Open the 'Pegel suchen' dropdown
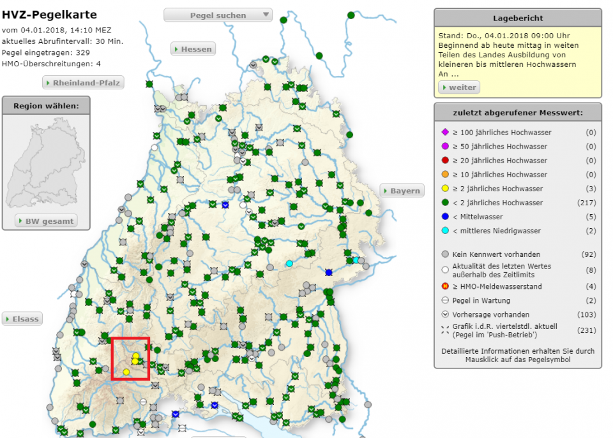Viewport: 613px width, 438px height. tap(218, 15)
